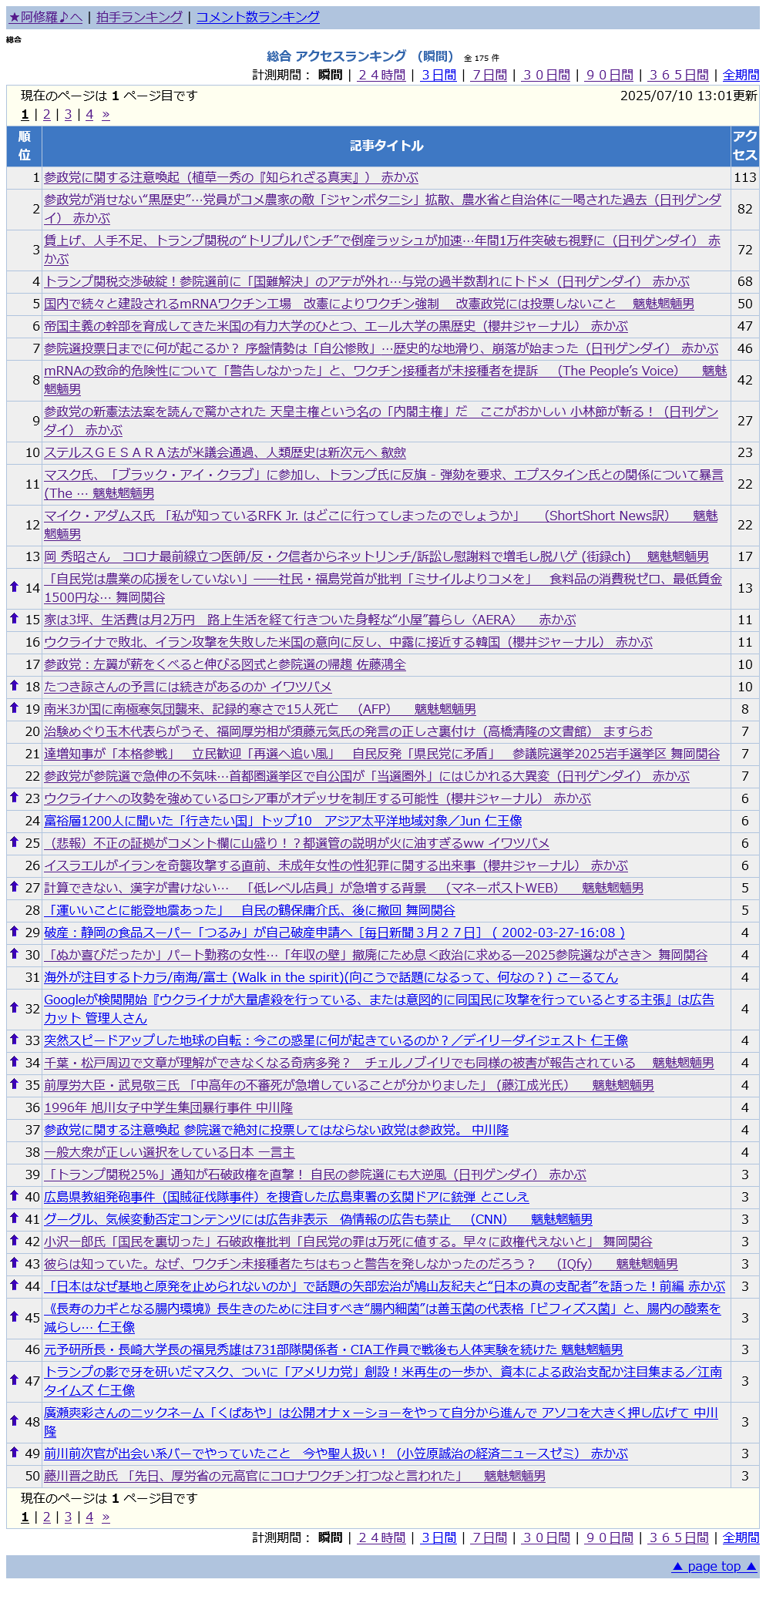Click the top next-page » arrow
Viewport: 766px width, 1603px height.
pos(106,114)
